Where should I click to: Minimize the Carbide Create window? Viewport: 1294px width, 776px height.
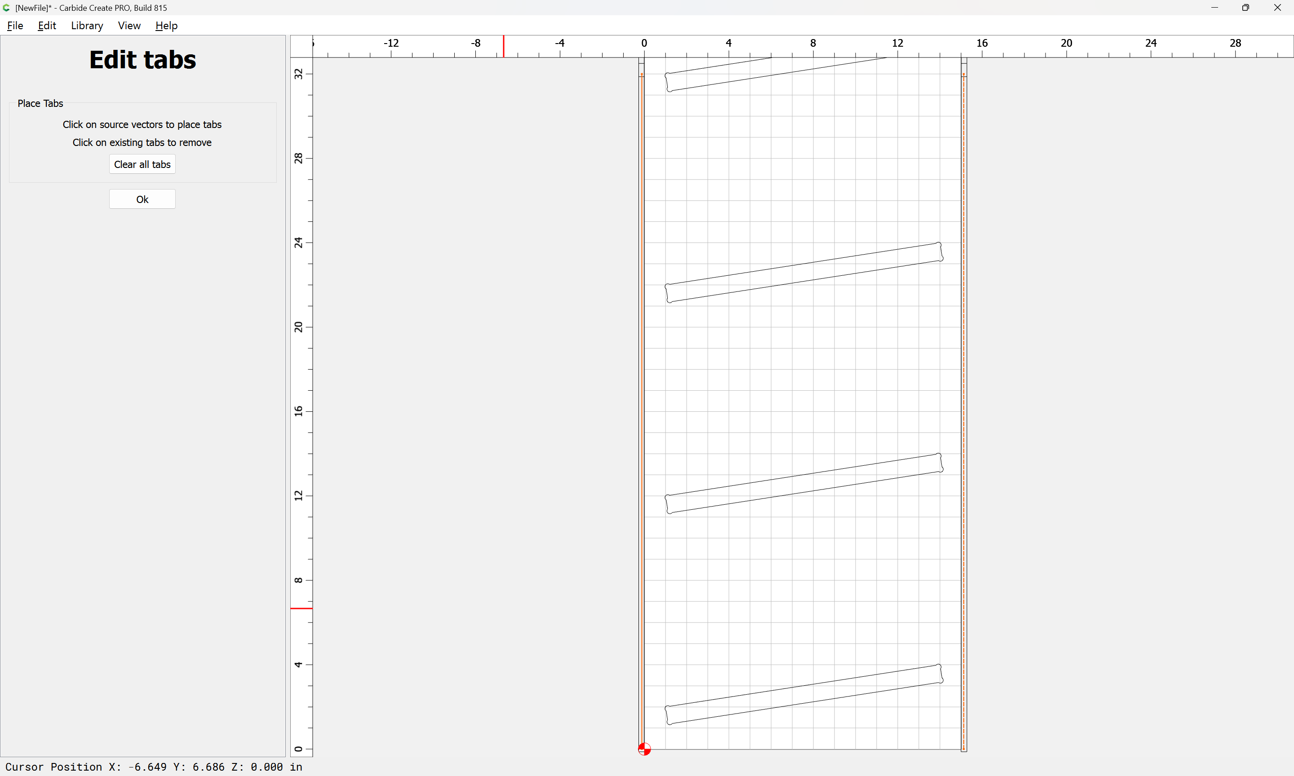(1214, 7)
